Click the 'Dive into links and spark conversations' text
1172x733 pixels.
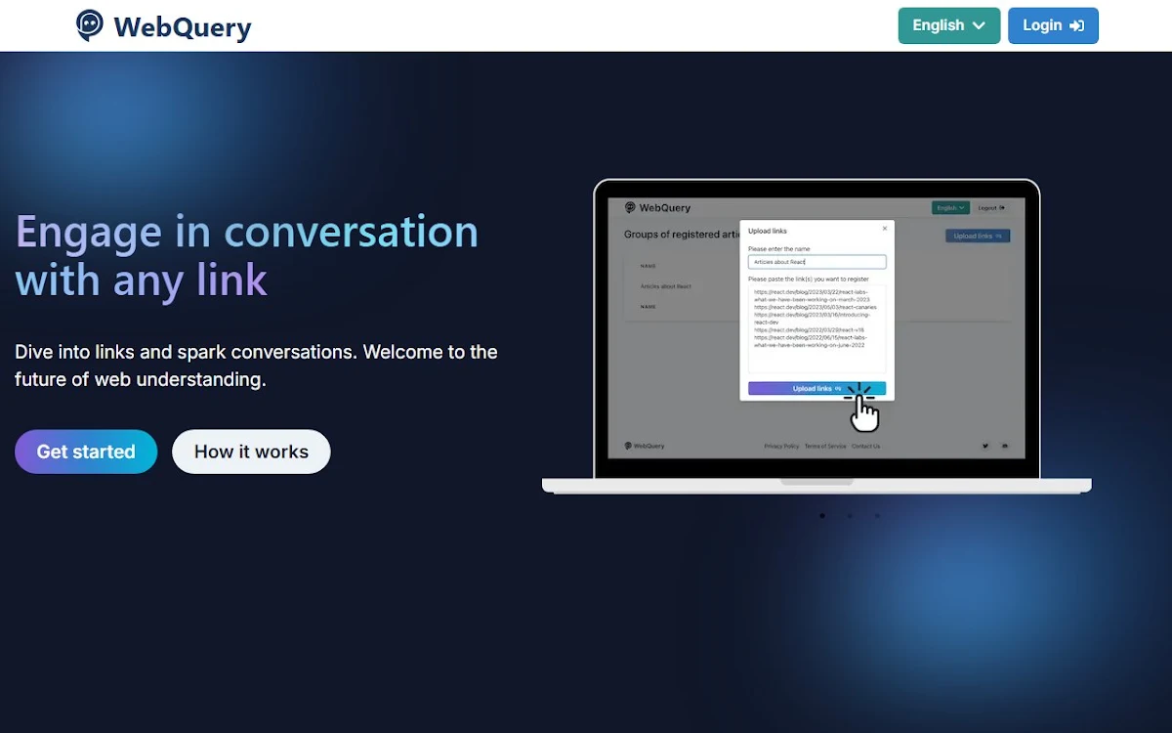pyautogui.click(x=256, y=366)
